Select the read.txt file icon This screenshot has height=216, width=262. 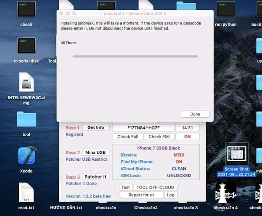tap(26, 192)
